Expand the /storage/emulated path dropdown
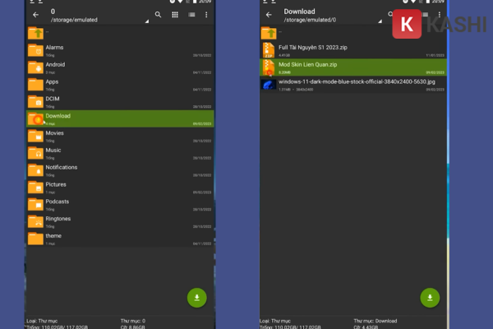The image size is (493, 329). pos(146,22)
